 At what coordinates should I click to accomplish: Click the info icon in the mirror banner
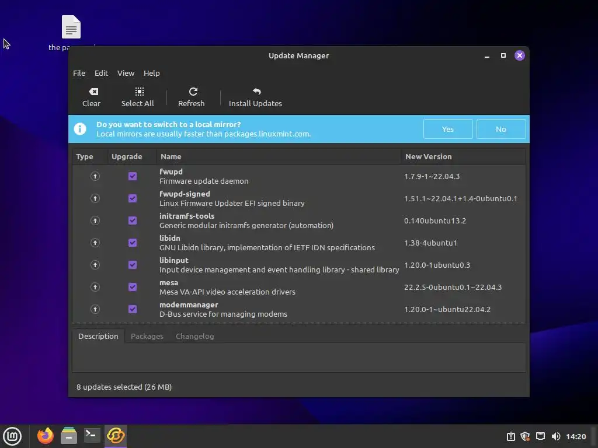tap(80, 129)
